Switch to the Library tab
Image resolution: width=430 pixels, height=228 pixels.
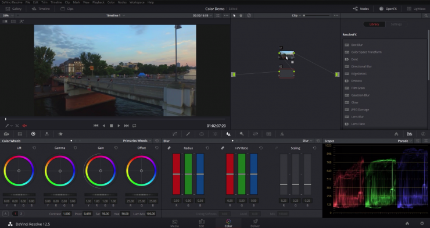pyautogui.click(x=374, y=24)
